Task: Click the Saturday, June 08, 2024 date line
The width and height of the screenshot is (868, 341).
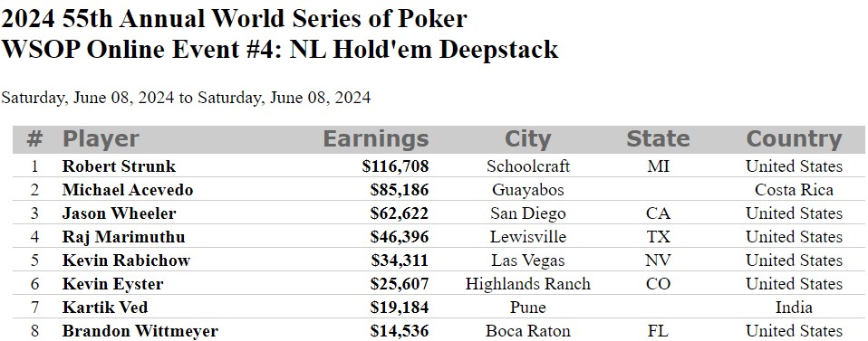Action: pyautogui.click(x=186, y=98)
